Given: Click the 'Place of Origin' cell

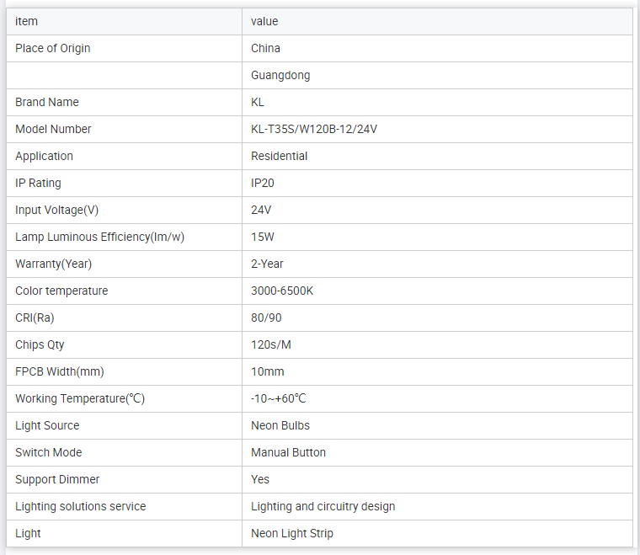Looking at the screenshot, I should click(x=53, y=48).
